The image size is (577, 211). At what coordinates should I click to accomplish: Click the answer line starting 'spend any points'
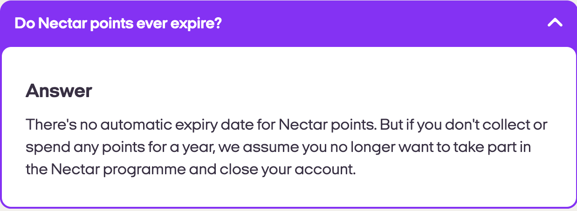tap(278, 147)
